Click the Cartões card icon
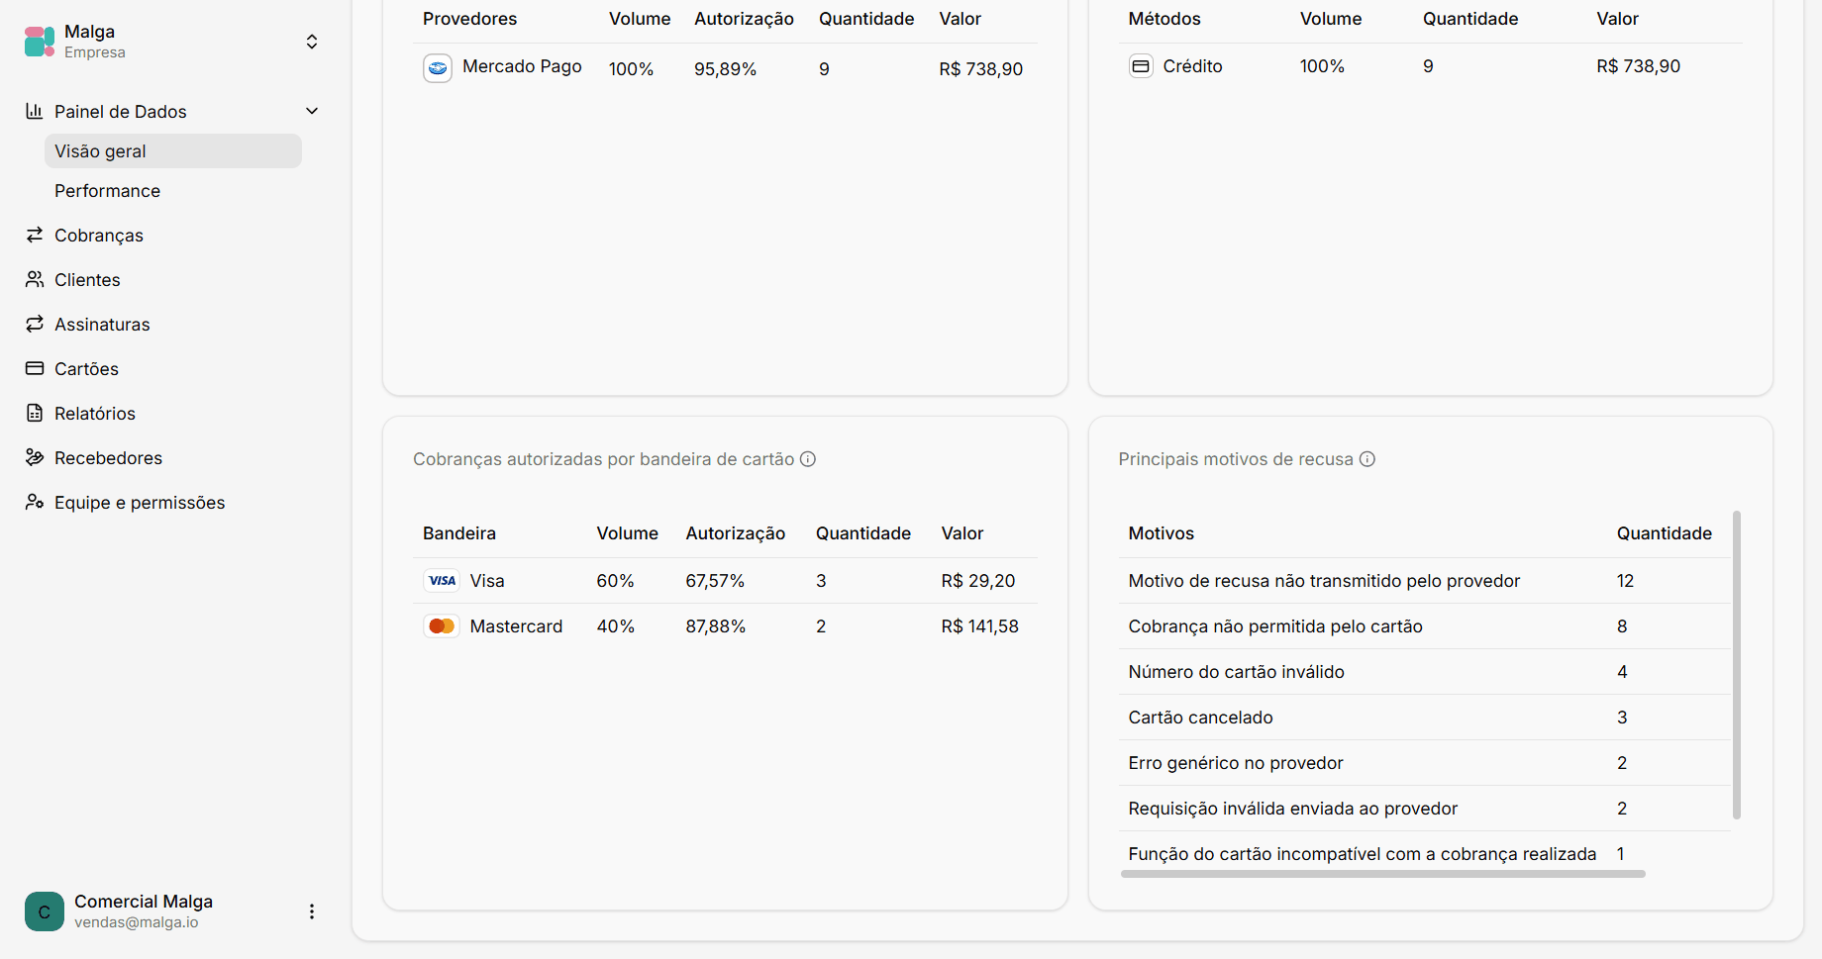1822x959 pixels. pyautogui.click(x=35, y=368)
